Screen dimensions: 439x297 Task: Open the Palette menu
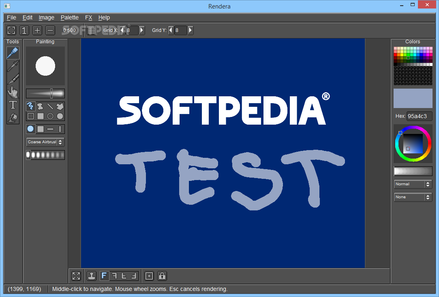pyautogui.click(x=70, y=18)
